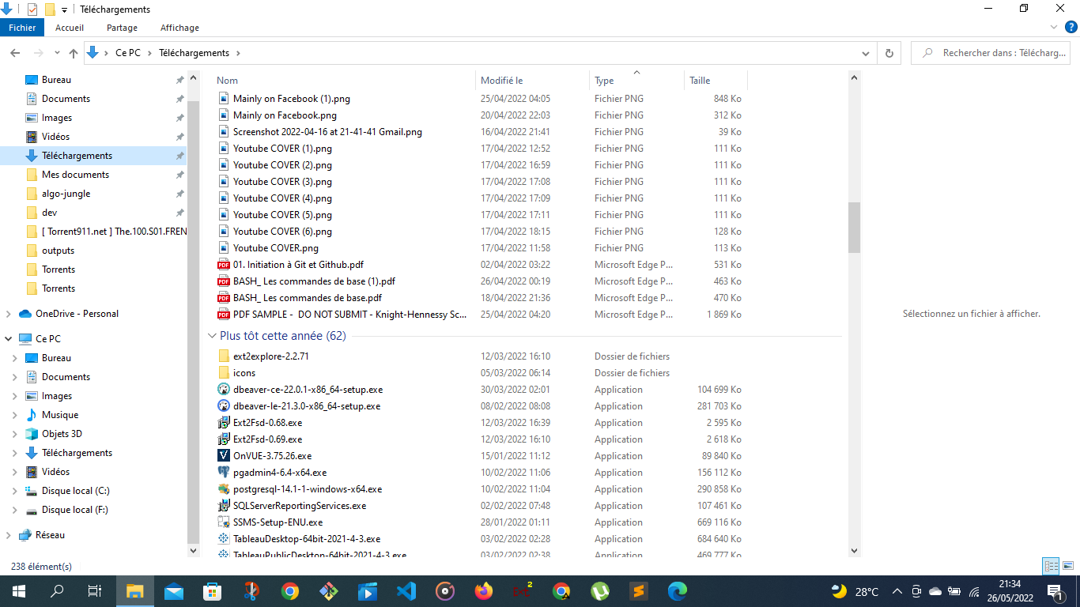Click the navigation pane scrollbar down arrow
The image size is (1080, 607).
point(194,550)
